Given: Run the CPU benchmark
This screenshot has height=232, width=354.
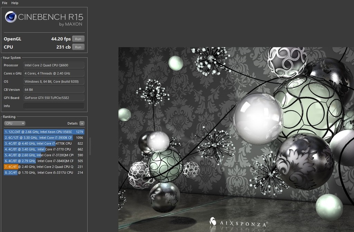Looking at the screenshot, I should pos(78,47).
